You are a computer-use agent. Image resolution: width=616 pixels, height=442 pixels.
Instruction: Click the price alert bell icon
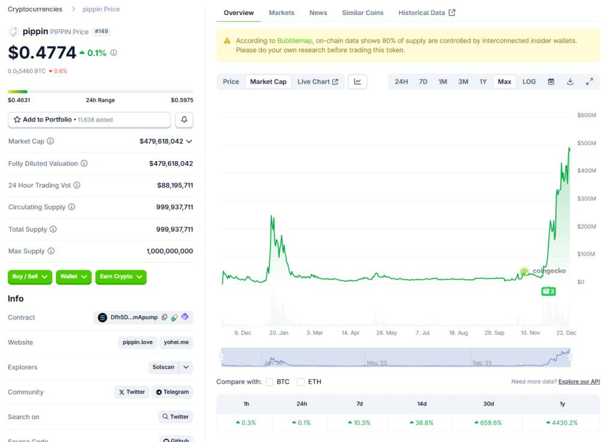184,120
